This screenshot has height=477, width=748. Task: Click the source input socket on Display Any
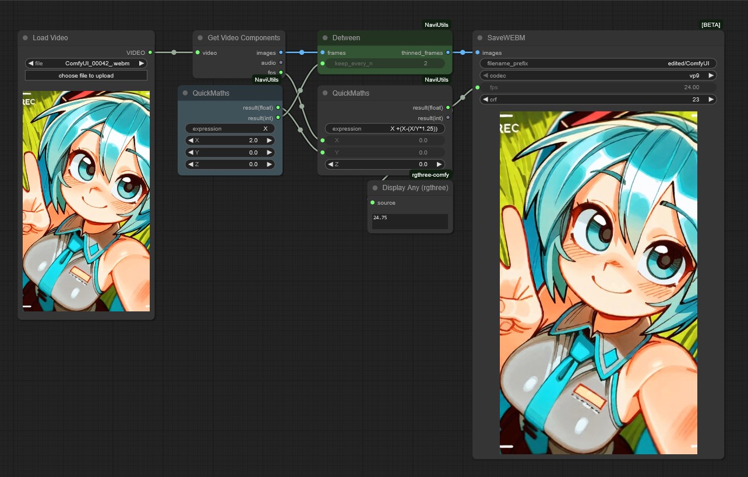373,203
